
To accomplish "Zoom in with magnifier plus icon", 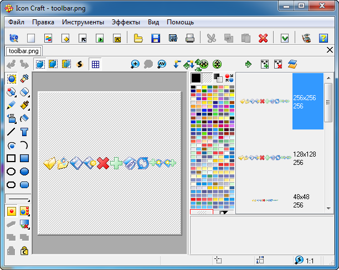I will tap(135, 64).
